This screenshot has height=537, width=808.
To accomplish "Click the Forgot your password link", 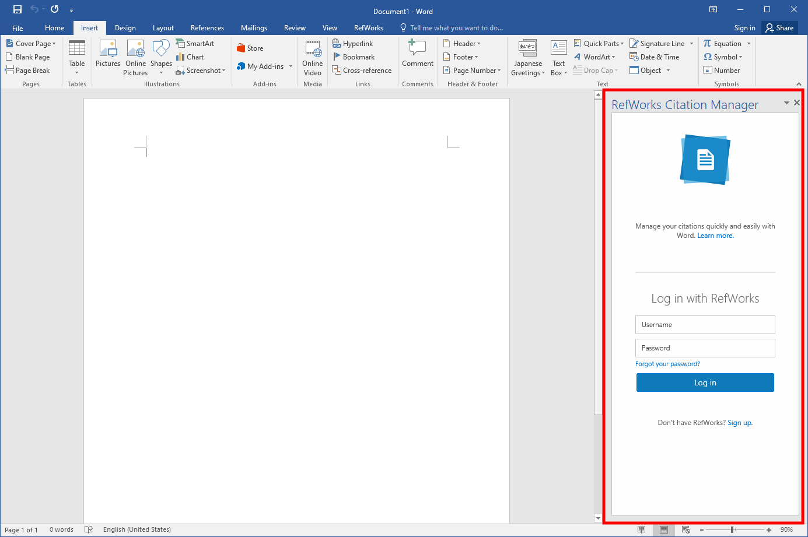I will pyautogui.click(x=667, y=364).
